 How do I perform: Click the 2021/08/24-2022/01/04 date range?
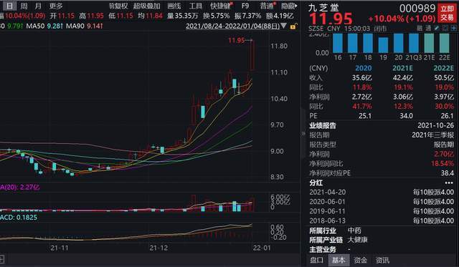(x=232, y=26)
